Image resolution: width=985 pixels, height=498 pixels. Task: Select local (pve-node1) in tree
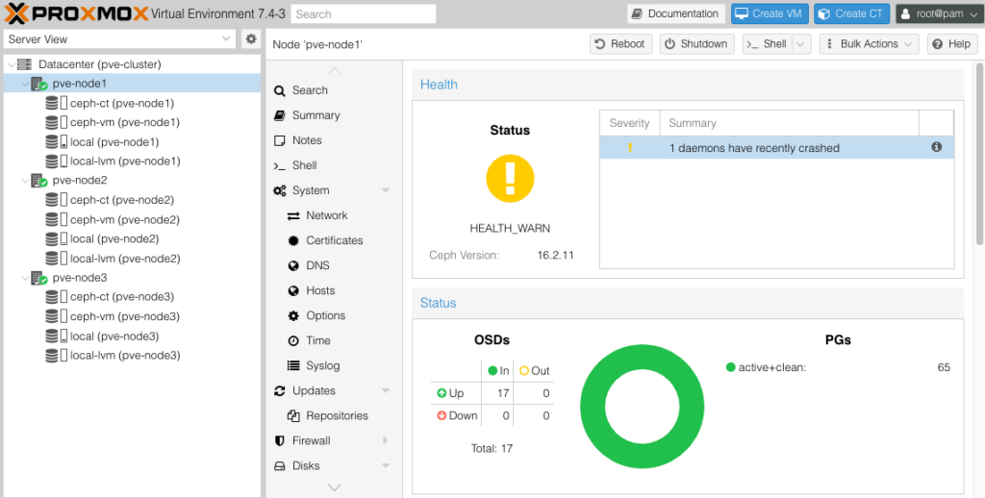(114, 142)
